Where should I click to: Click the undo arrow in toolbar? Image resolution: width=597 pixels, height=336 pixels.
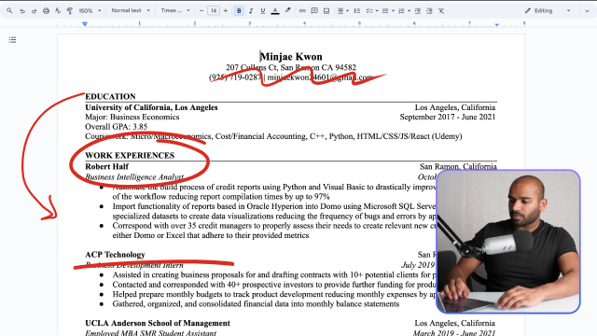tap(22, 11)
